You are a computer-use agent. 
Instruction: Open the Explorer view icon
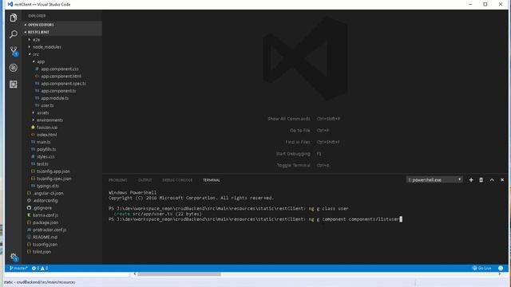point(14,18)
